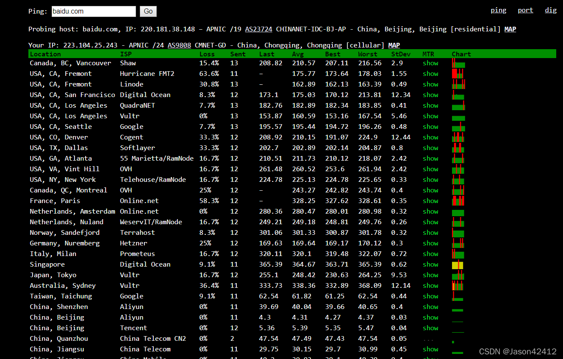Click the Worst column header
Viewport: 563px width, 359px height.
click(368, 54)
